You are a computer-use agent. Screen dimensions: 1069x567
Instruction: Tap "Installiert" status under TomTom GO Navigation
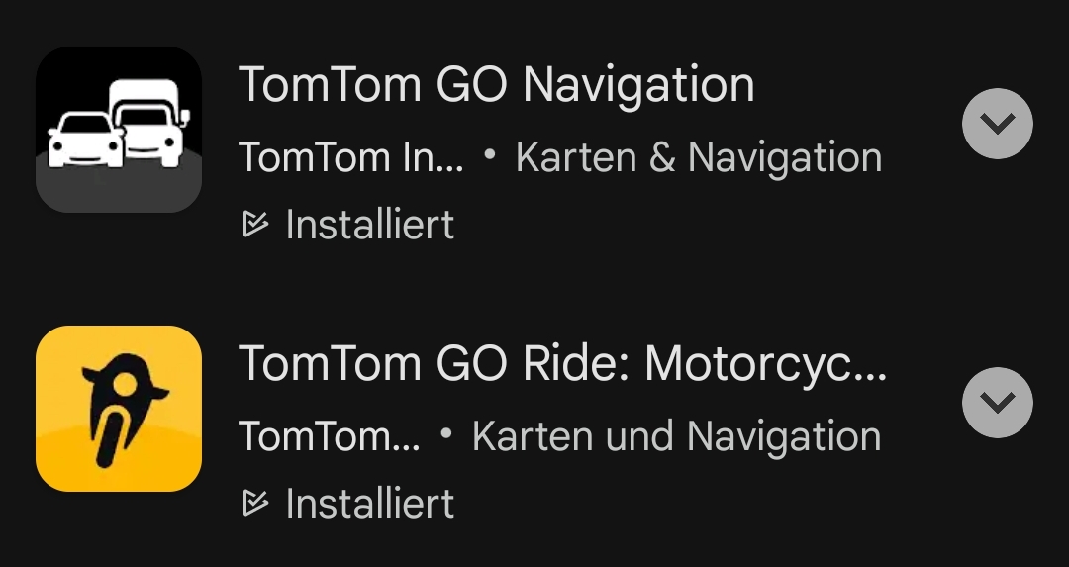pos(369,226)
